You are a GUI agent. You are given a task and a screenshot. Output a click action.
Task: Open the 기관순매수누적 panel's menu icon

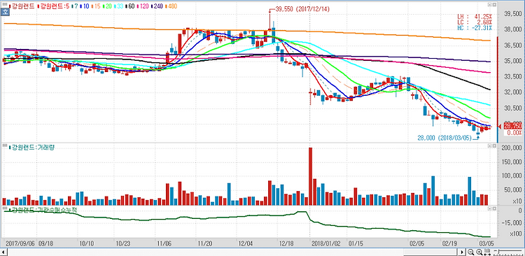coord(489,208)
